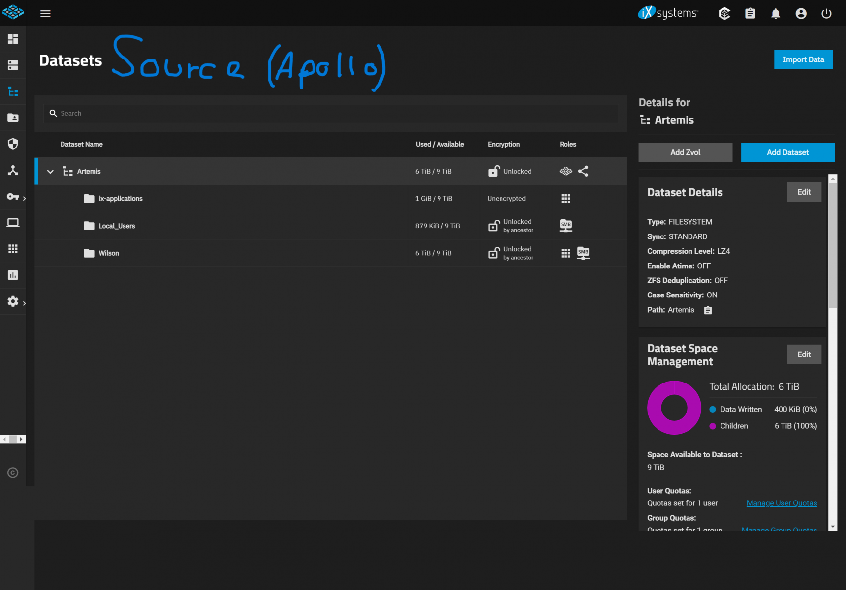Select the Local_Users dataset
The width and height of the screenshot is (846, 590).
331,226
